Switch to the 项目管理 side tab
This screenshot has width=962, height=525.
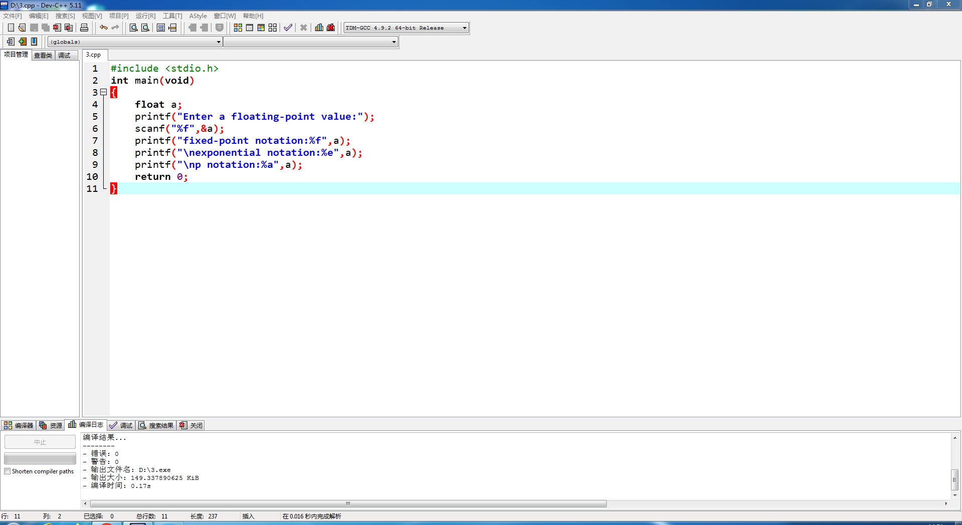(16, 55)
